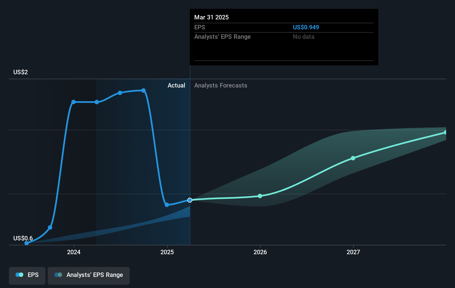Click the 2025 x-axis label
Screen dimensions: 455x288
pos(167,252)
